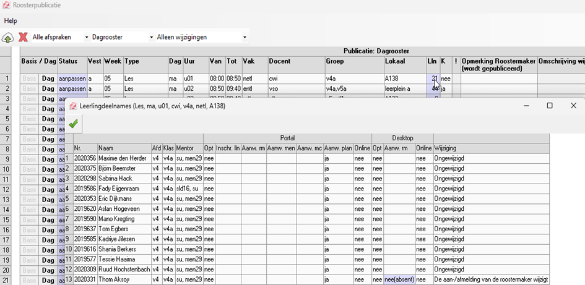Click the Docent column header
585x285 pixels.
[296, 62]
